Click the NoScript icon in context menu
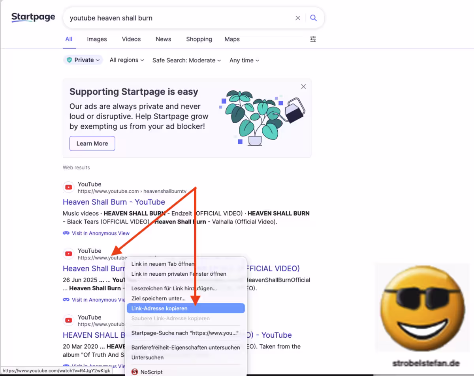Viewport: 474px width, 376px height. click(x=135, y=372)
